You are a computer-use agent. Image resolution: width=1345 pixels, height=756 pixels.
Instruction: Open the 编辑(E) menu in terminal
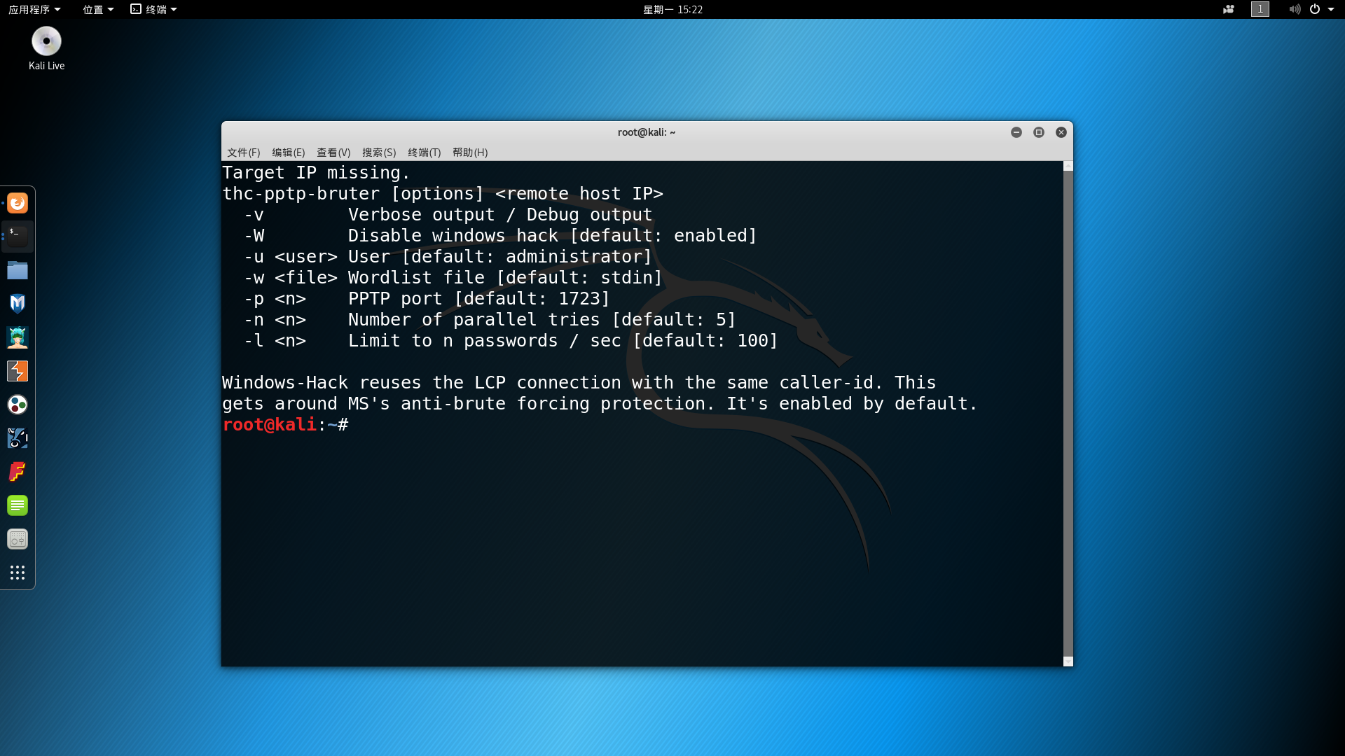[x=288, y=152]
